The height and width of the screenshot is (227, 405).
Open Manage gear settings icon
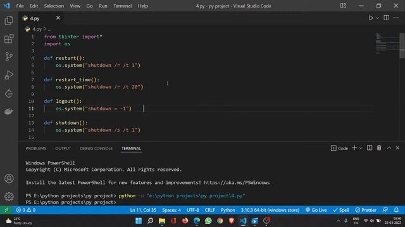(x=9, y=196)
